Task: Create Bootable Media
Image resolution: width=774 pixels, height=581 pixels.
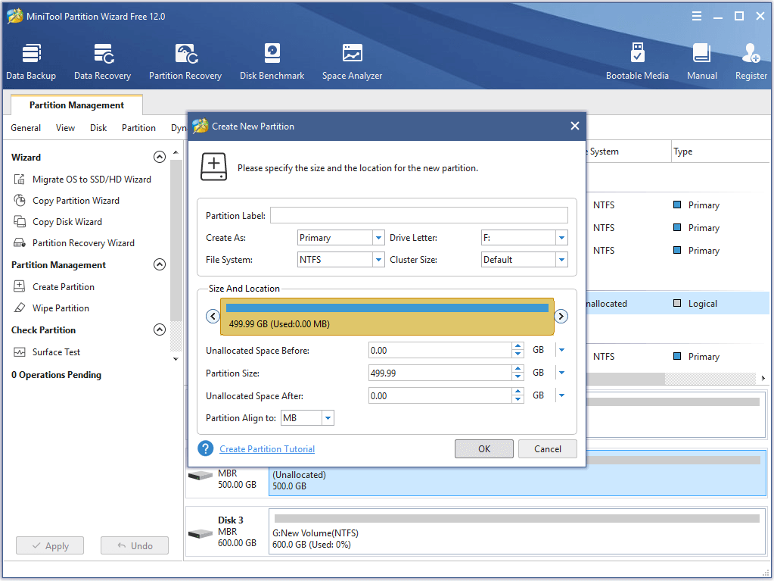Action: tap(637, 61)
